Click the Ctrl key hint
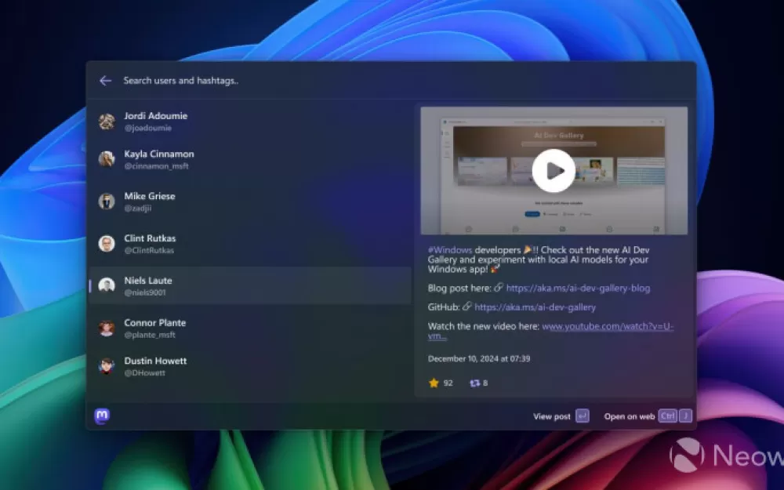 tap(667, 416)
